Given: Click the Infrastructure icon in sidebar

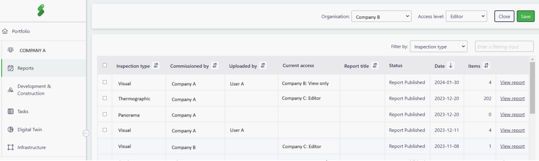Looking at the screenshot, I should click(11, 148).
